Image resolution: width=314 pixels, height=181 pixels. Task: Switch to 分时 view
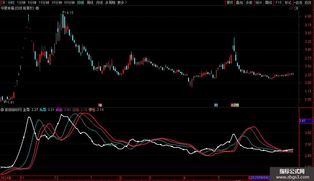[11, 3]
